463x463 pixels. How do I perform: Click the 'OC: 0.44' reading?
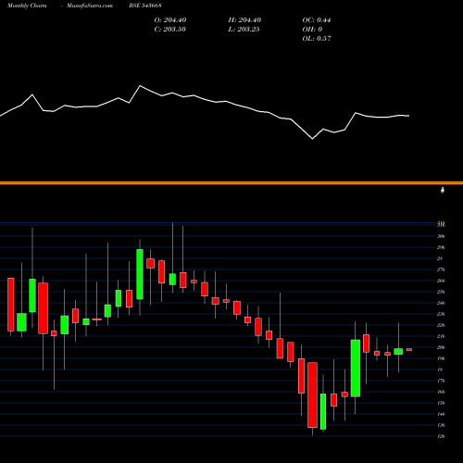pos(317,20)
